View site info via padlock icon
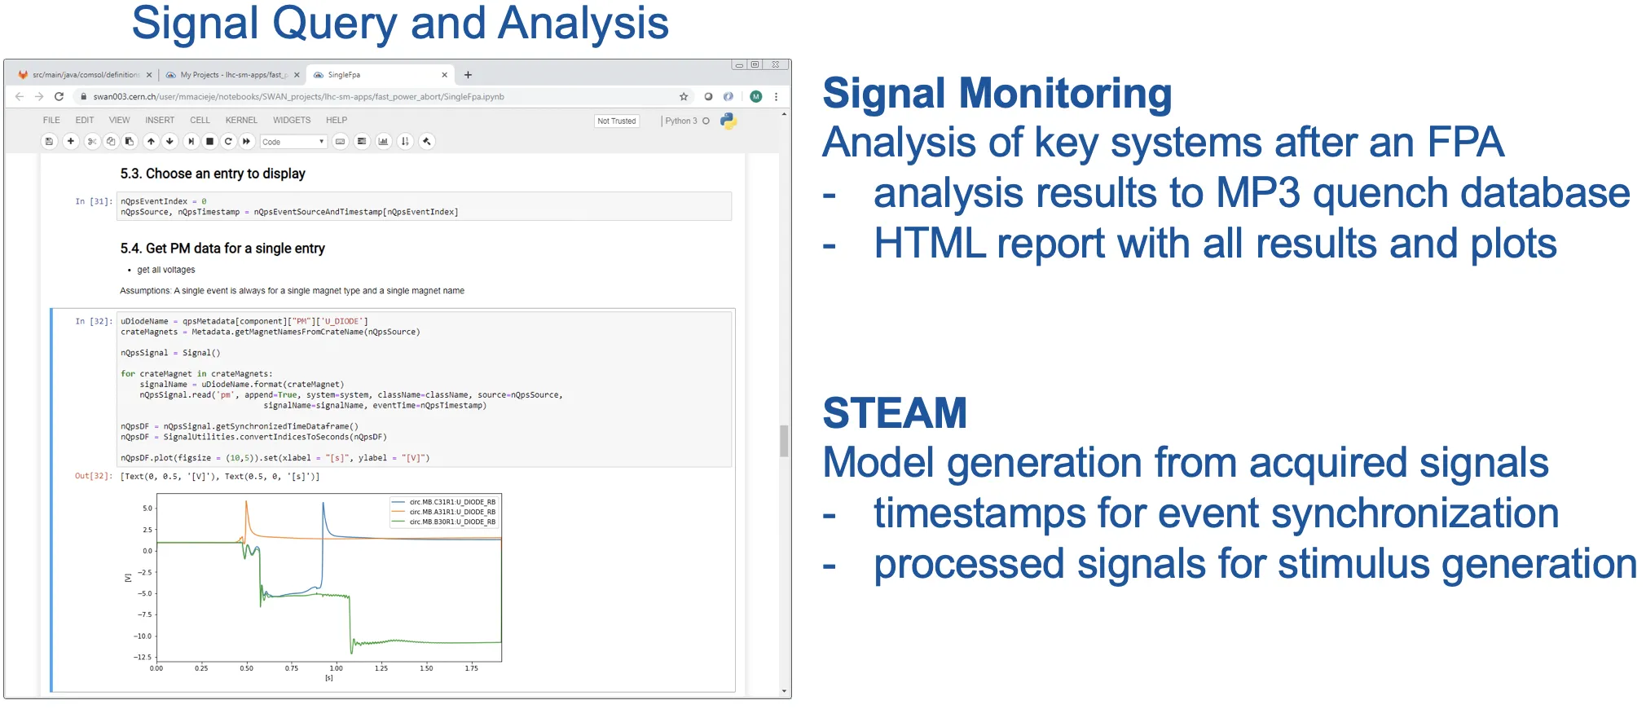1646x709 pixels. [83, 97]
